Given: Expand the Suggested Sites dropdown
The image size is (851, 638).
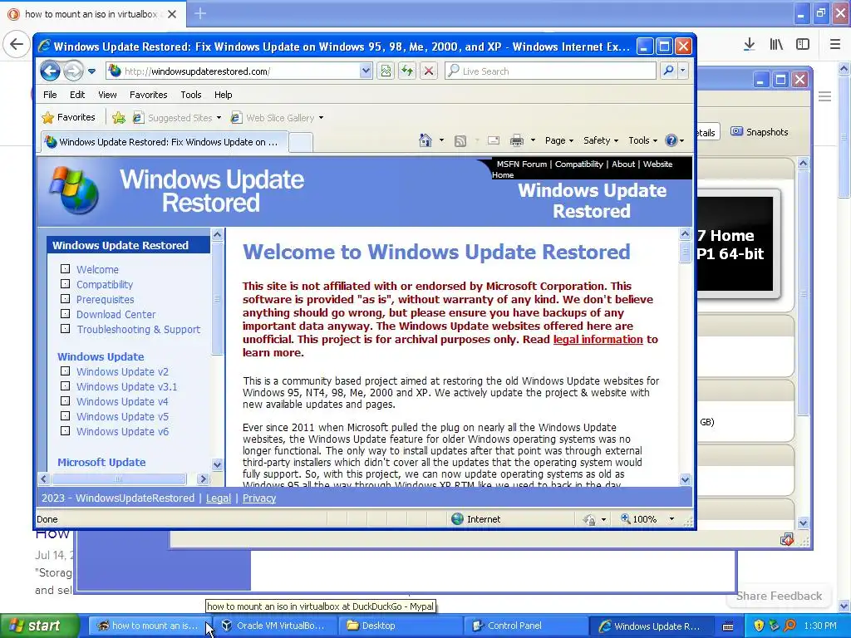Looking at the screenshot, I should pos(219,118).
